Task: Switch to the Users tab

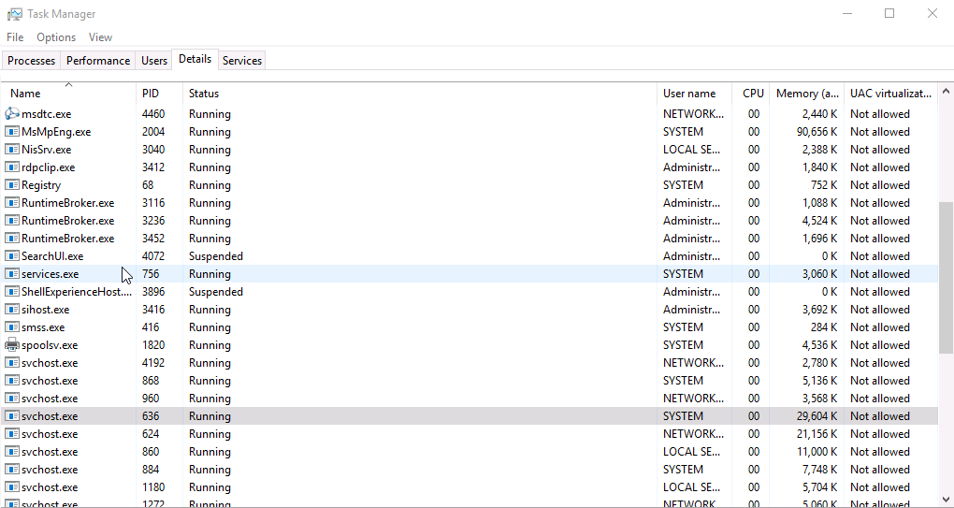Action: tap(154, 61)
